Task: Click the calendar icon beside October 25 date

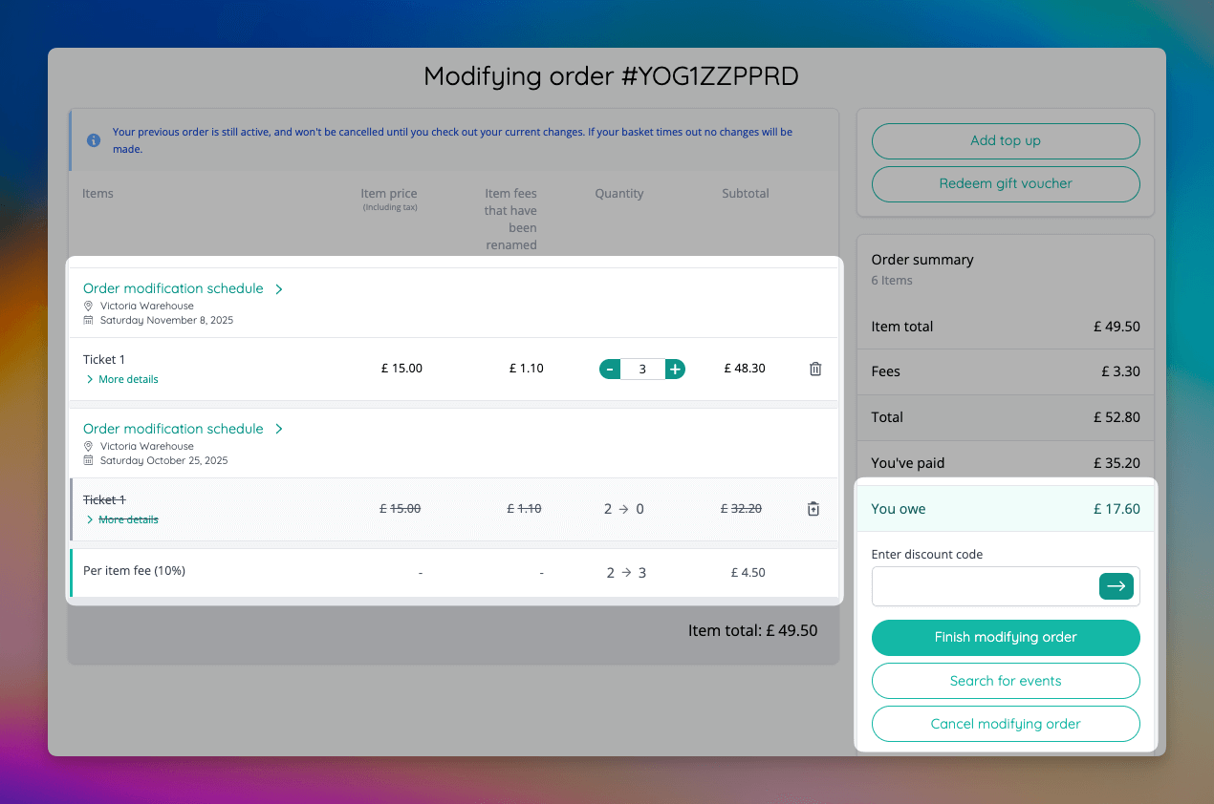Action: coord(86,458)
